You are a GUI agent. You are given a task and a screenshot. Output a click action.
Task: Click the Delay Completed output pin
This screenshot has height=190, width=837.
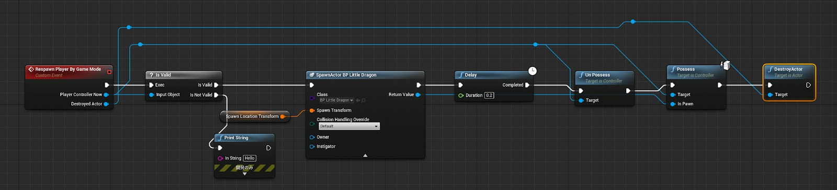(527, 85)
